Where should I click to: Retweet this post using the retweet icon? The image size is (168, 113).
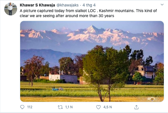60,107
